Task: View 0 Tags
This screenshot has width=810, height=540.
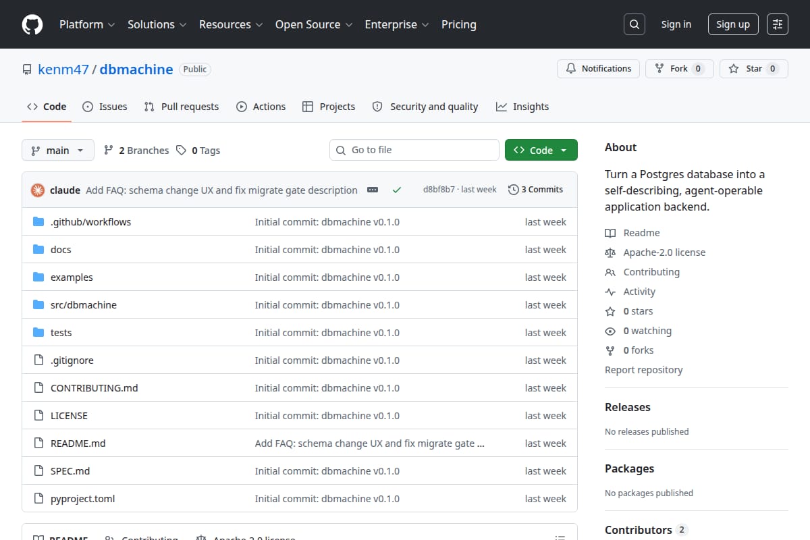Action: pyautogui.click(x=198, y=151)
